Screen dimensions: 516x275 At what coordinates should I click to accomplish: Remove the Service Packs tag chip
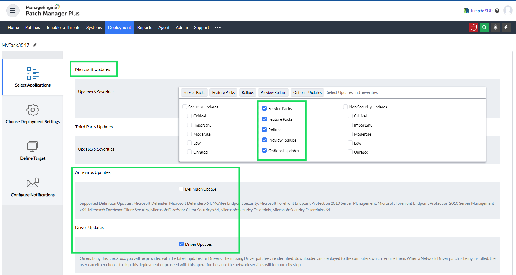coord(194,92)
